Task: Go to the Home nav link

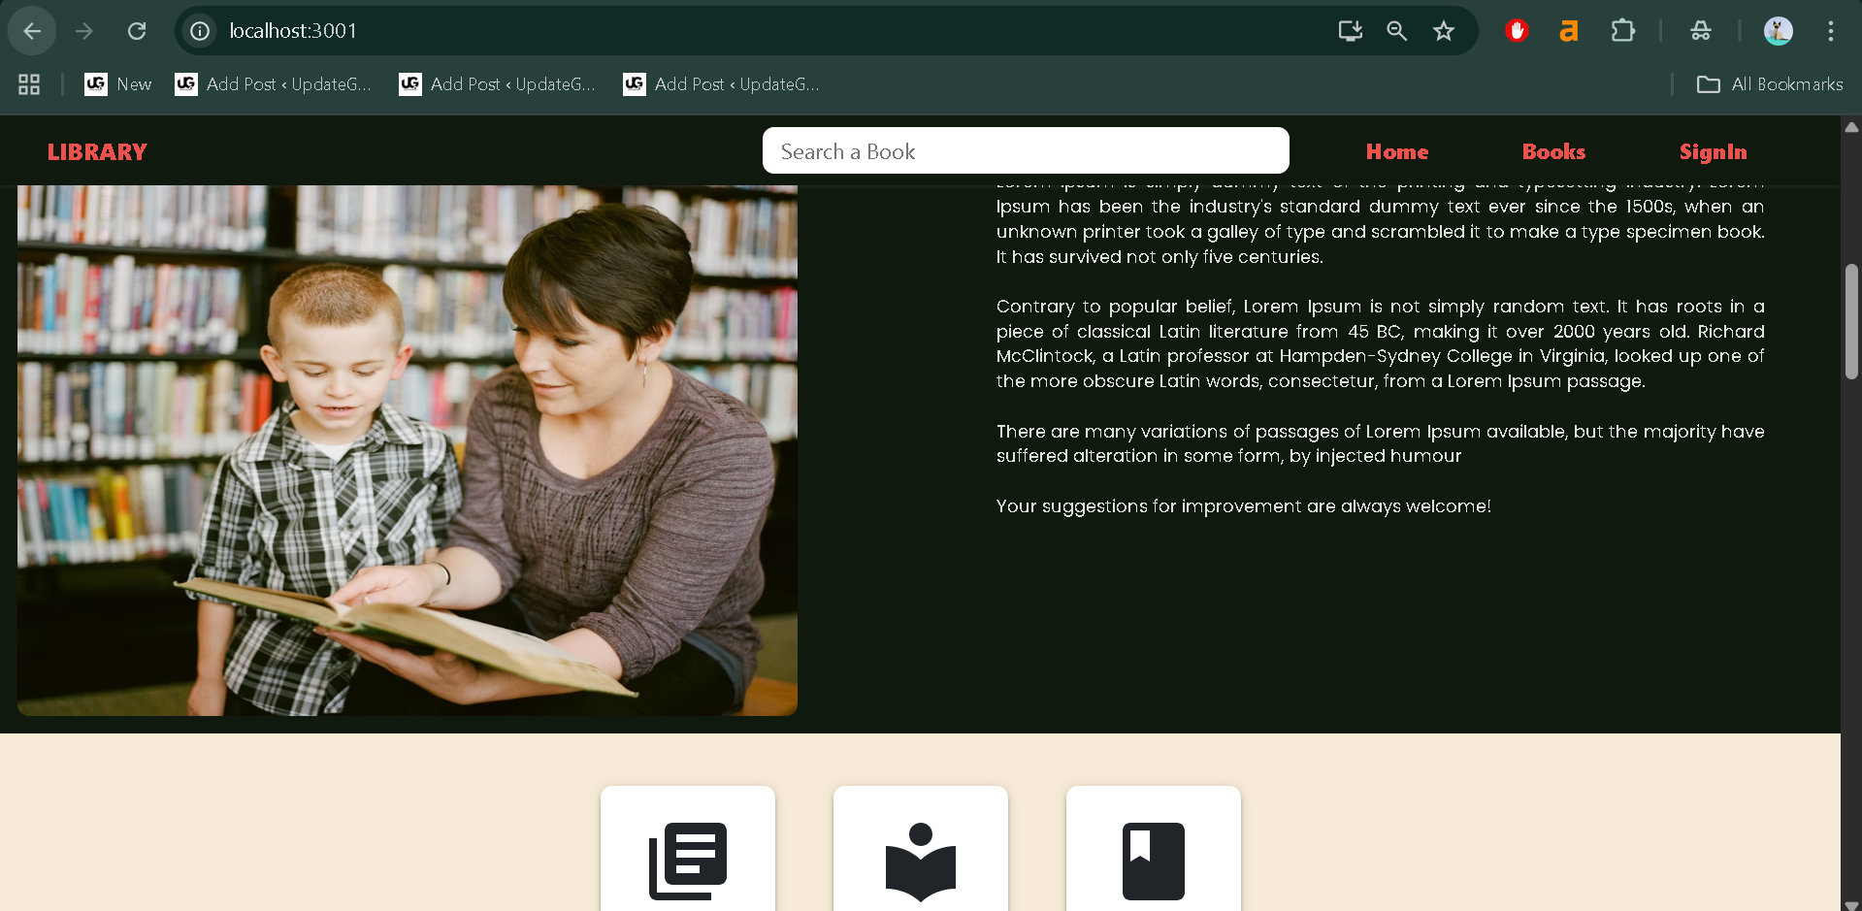Action: point(1396,151)
